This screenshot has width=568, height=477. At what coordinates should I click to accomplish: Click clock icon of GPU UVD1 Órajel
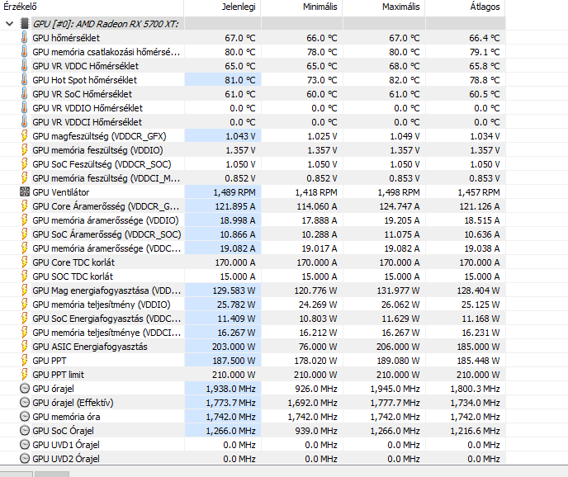pos(24,445)
